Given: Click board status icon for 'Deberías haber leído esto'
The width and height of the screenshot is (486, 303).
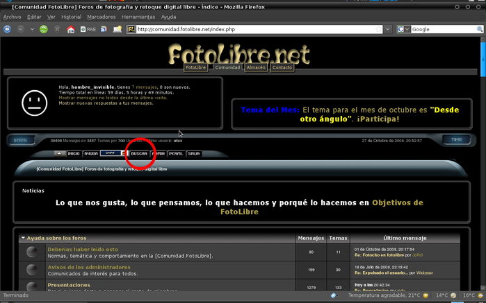Looking at the screenshot, I should pyautogui.click(x=32, y=252).
